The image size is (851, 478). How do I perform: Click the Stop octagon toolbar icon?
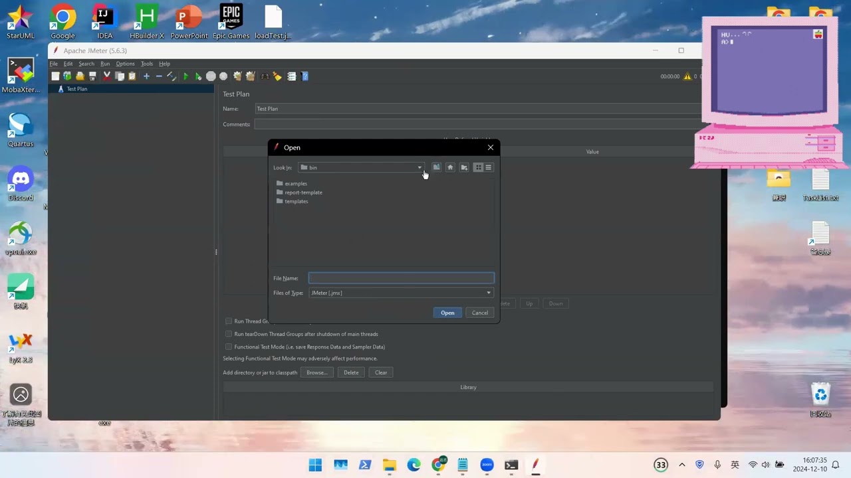click(211, 76)
